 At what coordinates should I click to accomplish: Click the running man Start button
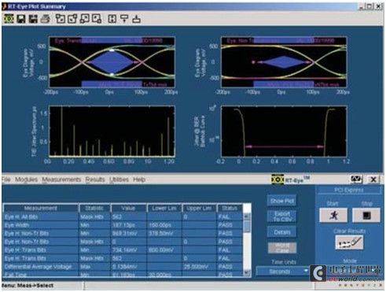click(333, 215)
